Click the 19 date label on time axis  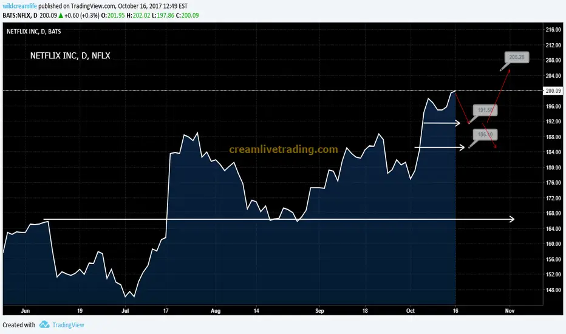click(x=80, y=310)
